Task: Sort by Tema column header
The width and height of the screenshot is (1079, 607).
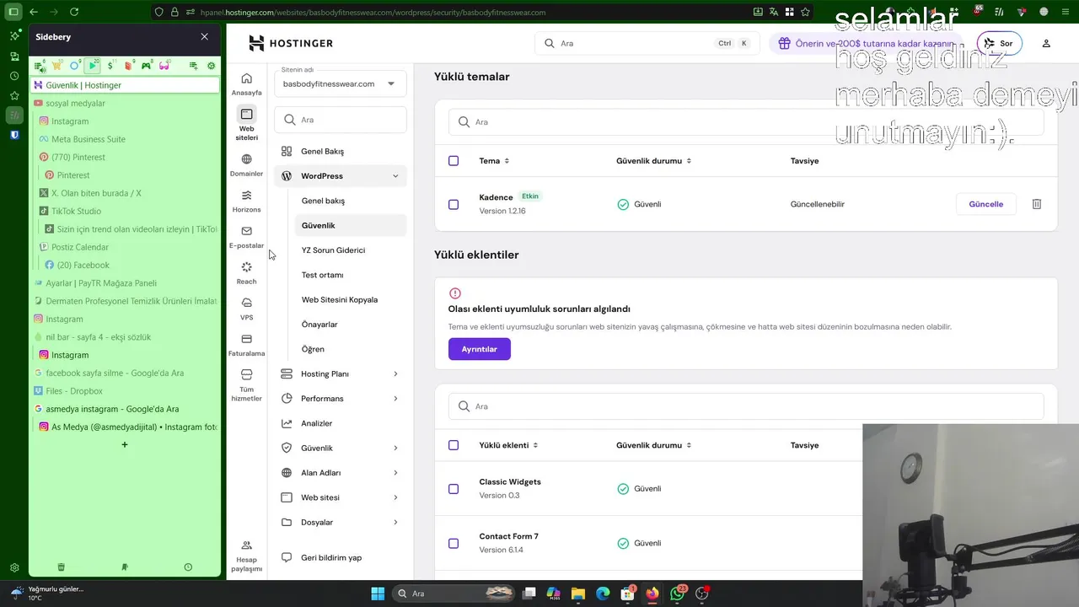Action: pyautogui.click(x=494, y=161)
